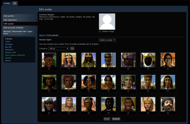The height and width of the screenshot is (124, 190).
Task: Open blackaeon friend link
Action: [9, 50]
